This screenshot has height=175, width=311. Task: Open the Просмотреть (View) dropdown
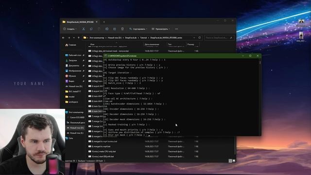click(161, 29)
